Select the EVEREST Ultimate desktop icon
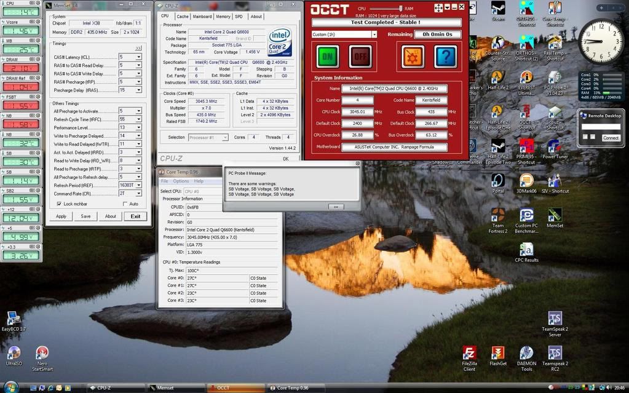 coord(526,82)
